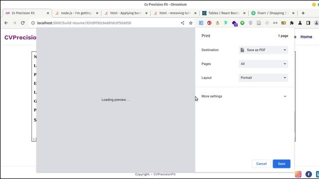Screen dimensions: 319x179
Task: Cancel the print dialog
Action: [x=261, y=164]
